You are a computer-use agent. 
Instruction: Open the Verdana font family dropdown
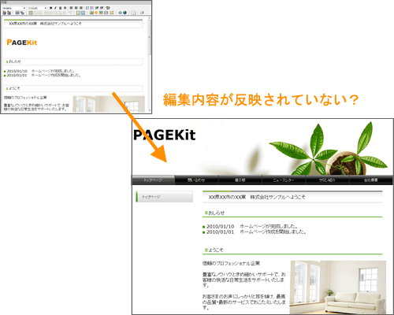(13, 8)
